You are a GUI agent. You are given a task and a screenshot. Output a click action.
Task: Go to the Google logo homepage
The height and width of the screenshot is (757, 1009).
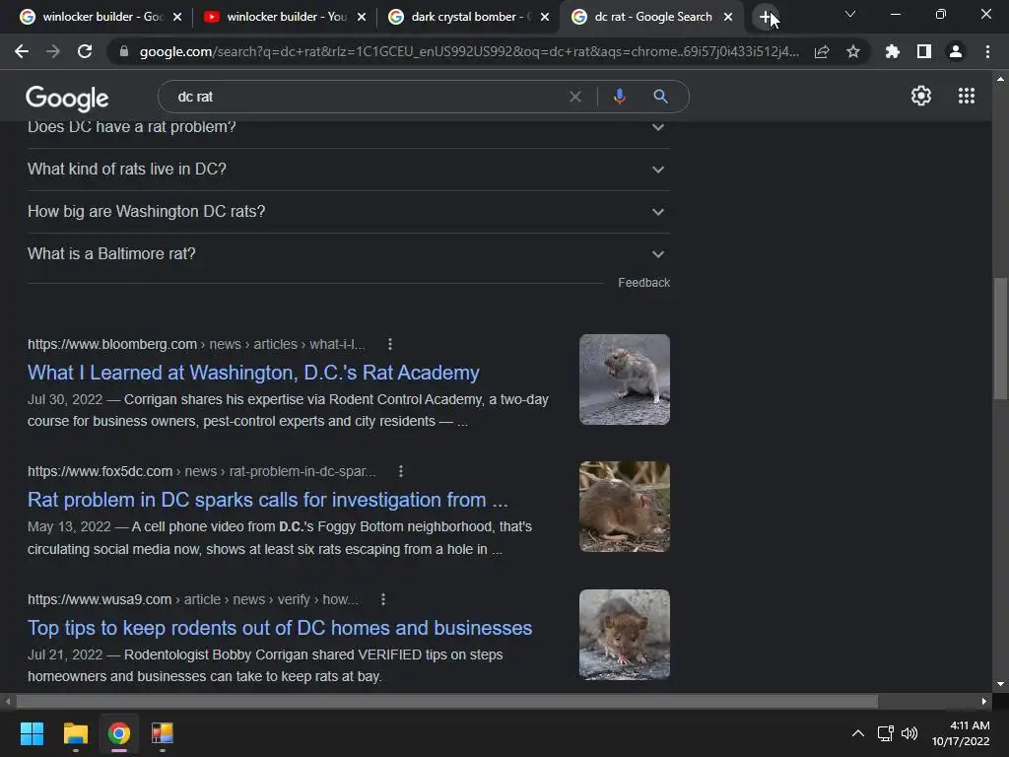point(67,98)
